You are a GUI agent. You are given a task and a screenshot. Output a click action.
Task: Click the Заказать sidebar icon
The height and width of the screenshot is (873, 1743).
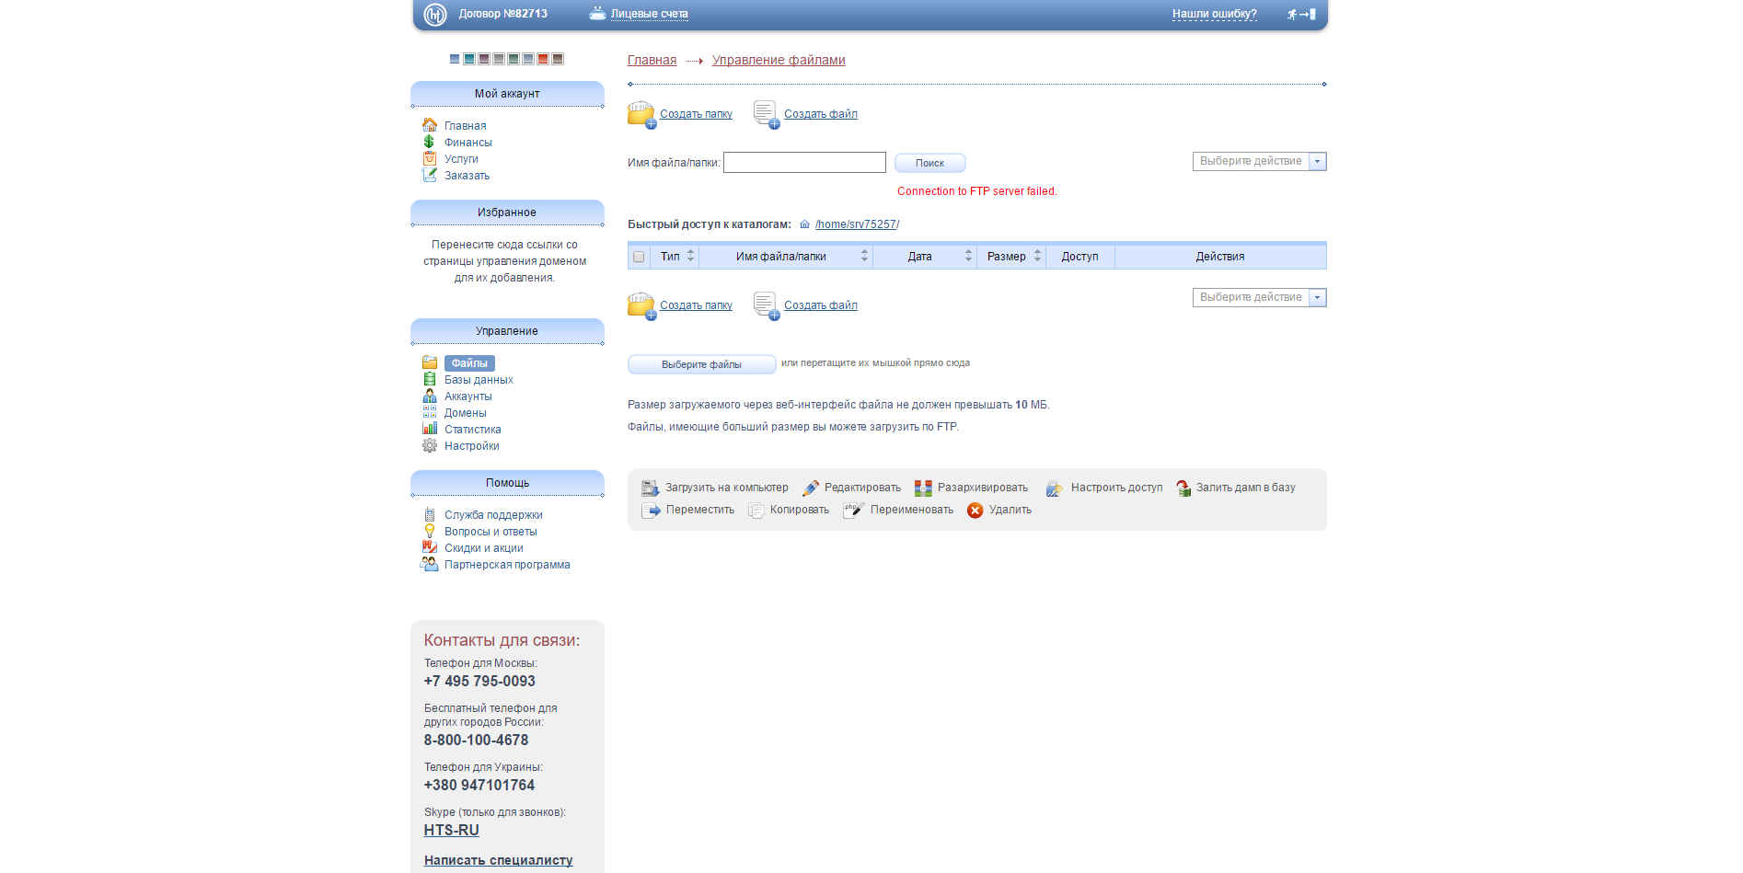point(430,175)
